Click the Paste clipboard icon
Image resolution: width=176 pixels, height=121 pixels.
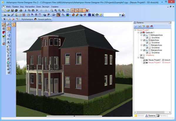click(33, 11)
